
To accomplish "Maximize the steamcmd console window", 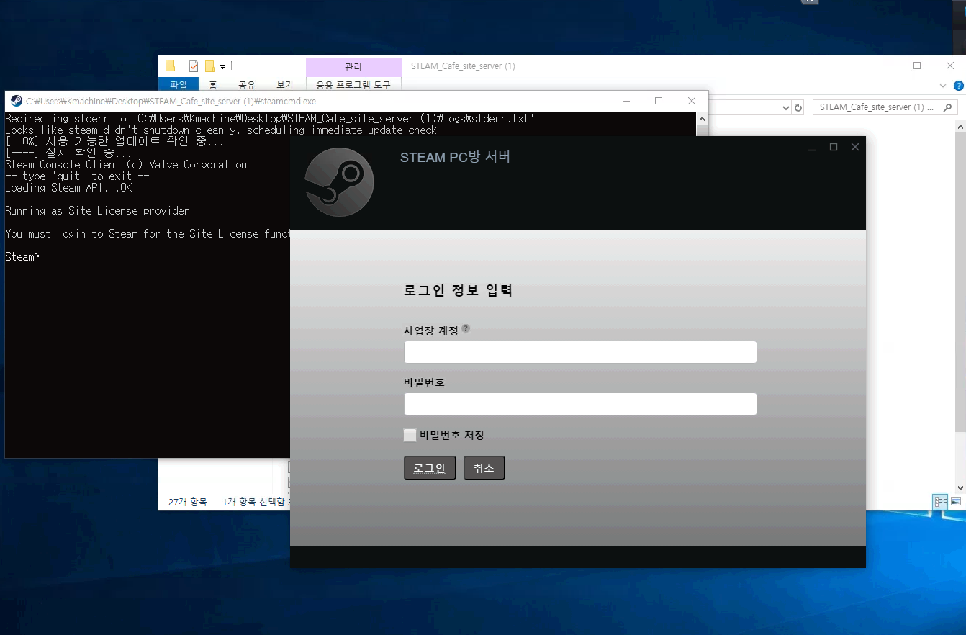I will click(659, 101).
